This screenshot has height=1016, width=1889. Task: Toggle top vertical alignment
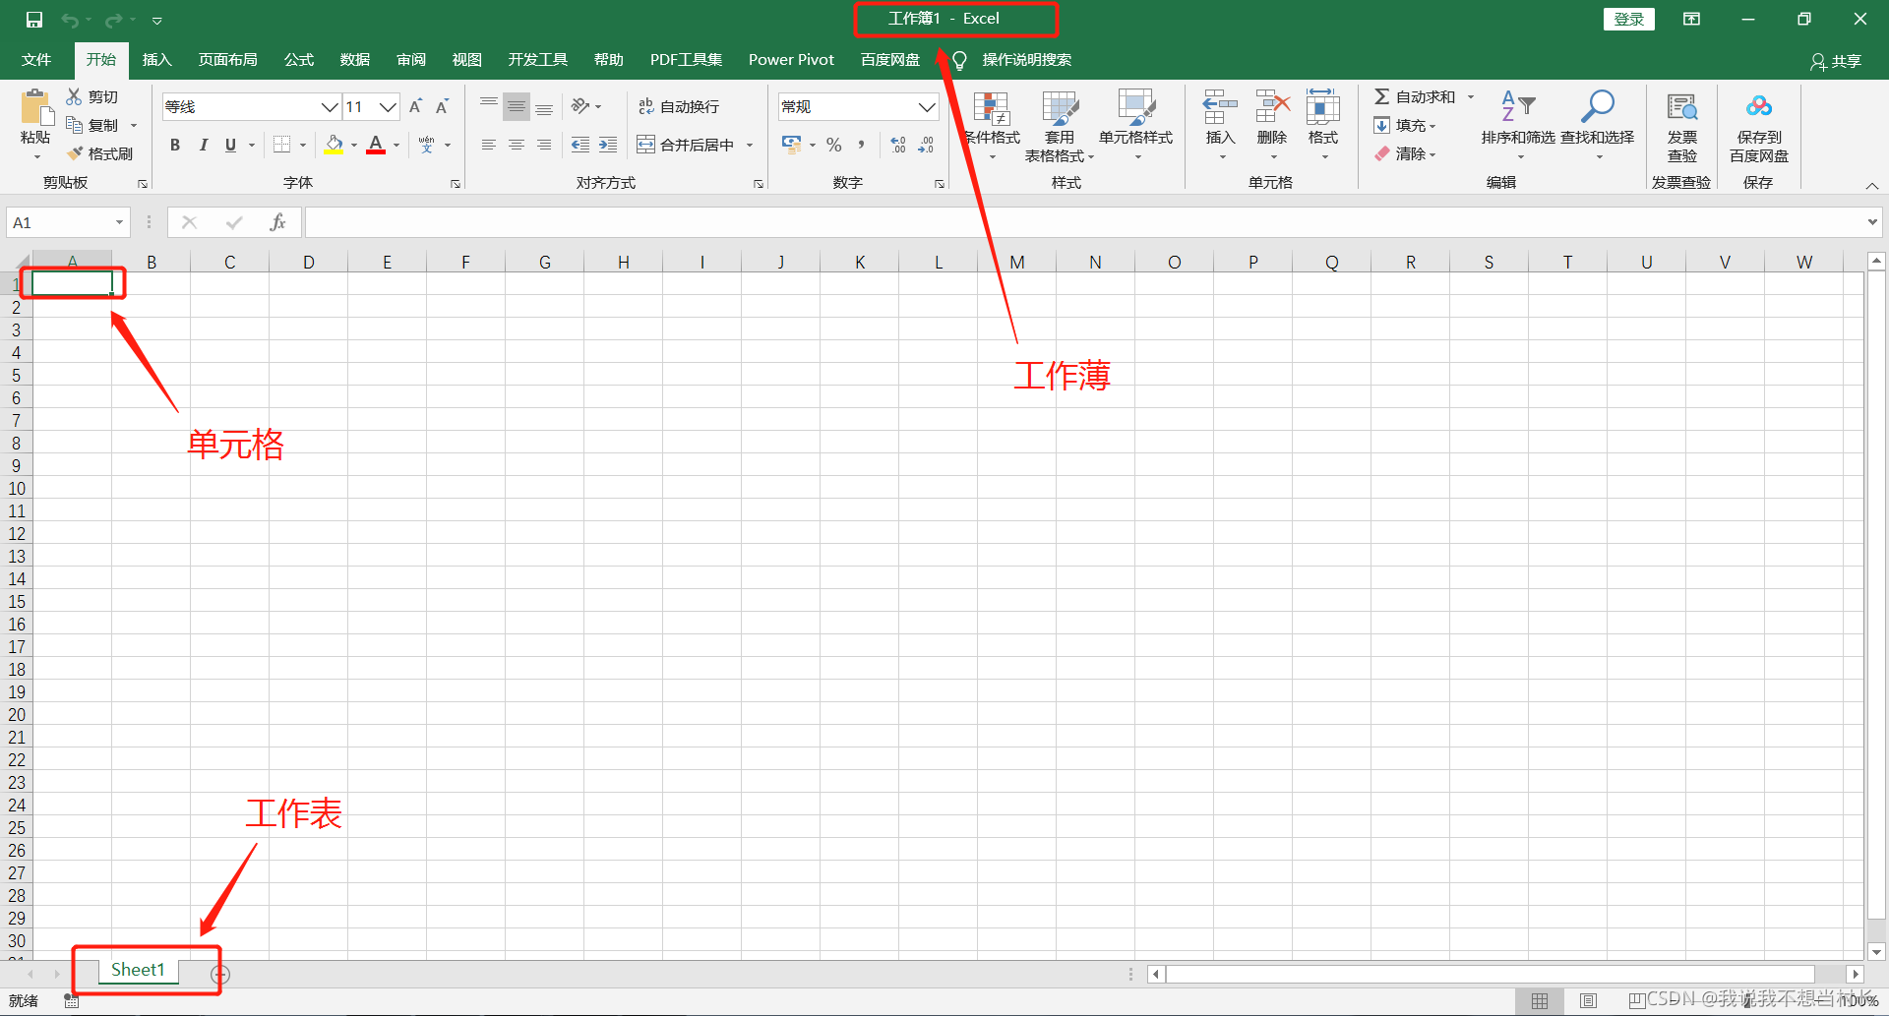pos(489,104)
